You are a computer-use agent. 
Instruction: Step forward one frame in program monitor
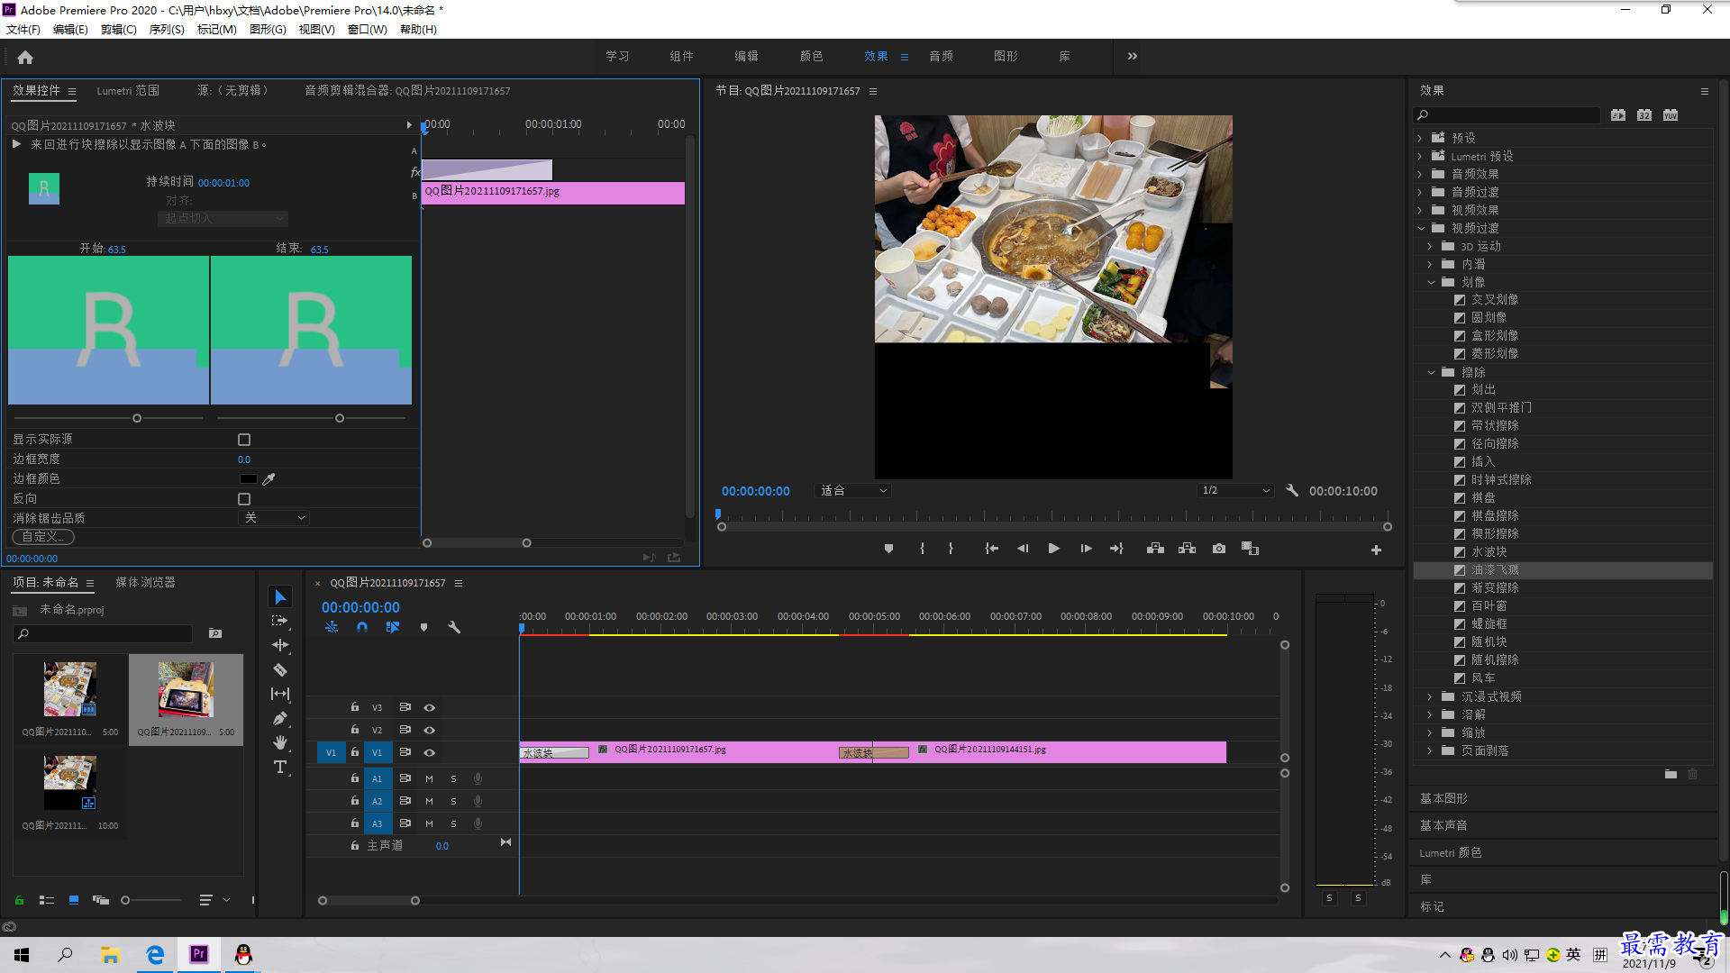coord(1086,549)
